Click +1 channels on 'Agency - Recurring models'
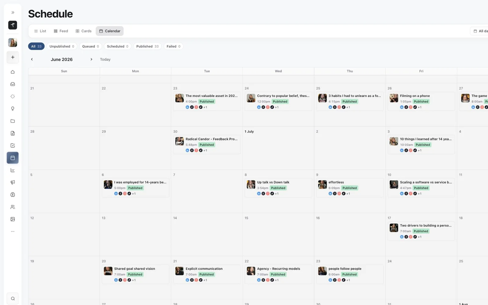 point(277,280)
